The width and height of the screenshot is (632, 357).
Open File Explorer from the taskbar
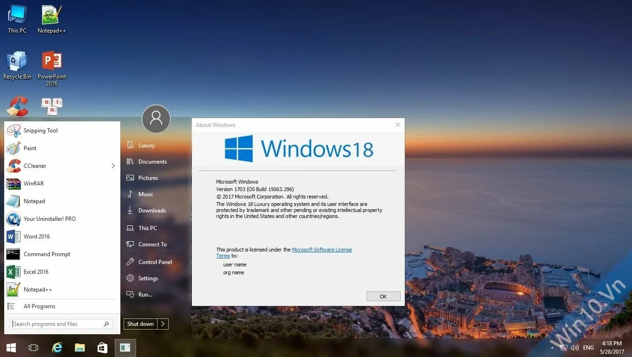[x=80, y=348]
